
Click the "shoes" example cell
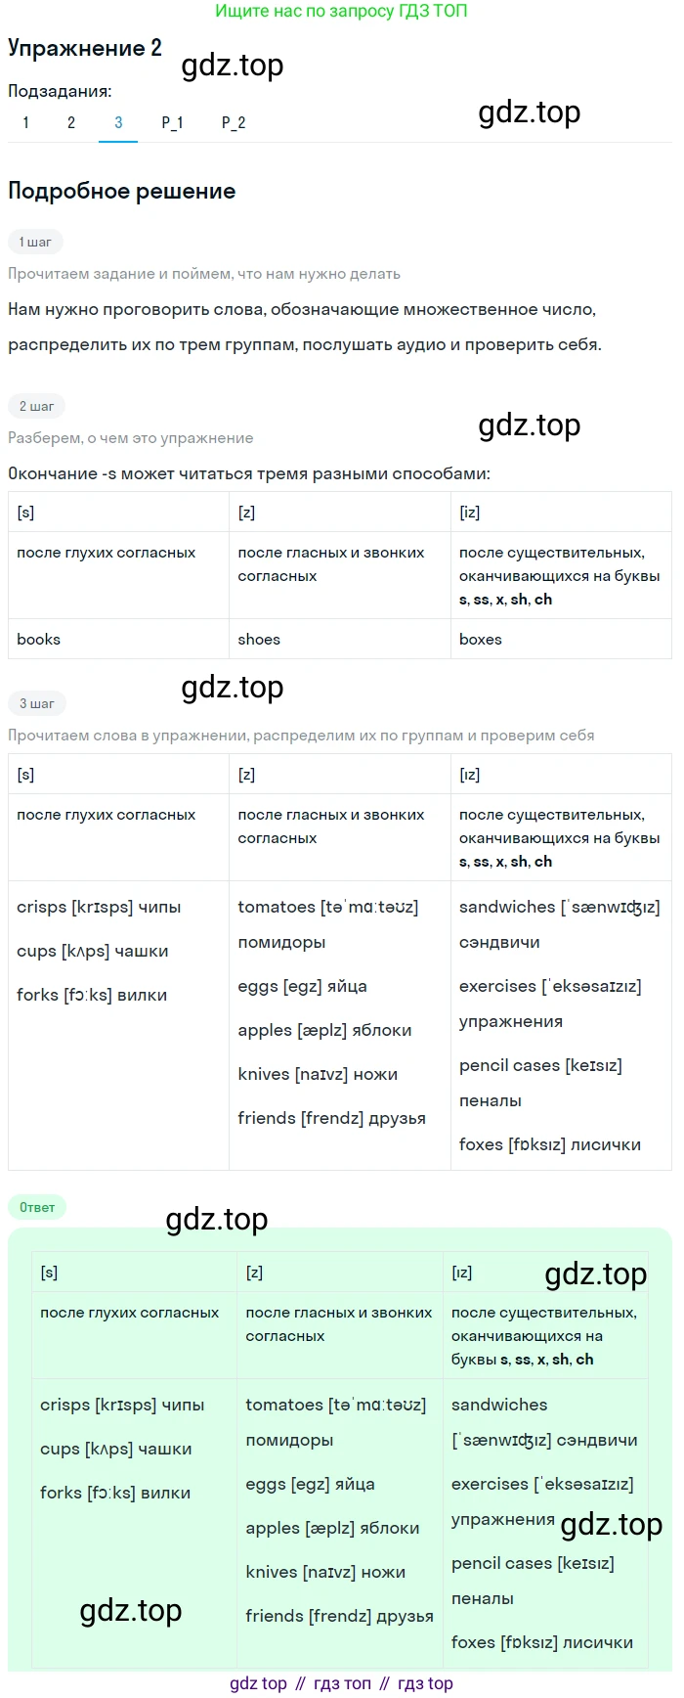click(259, 640)
